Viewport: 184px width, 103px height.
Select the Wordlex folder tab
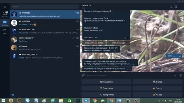[5, 23]
